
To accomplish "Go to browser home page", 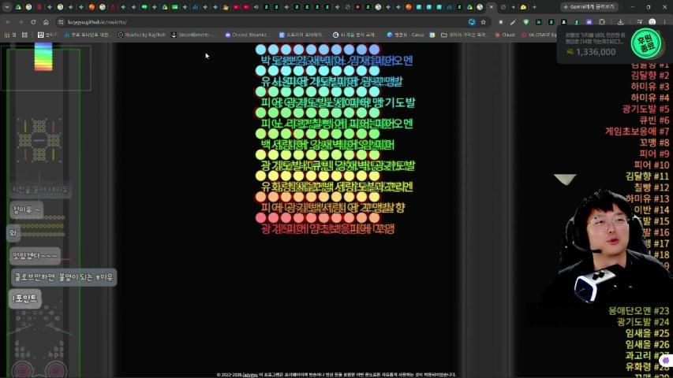I will pyautogui.click(x=46, y=22).
